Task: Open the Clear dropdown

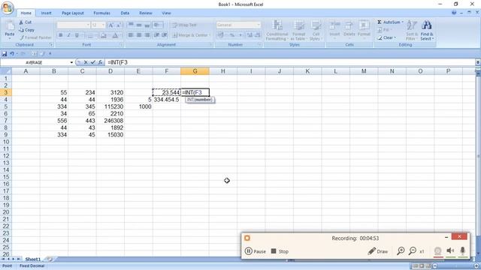Action: pos(395,37)
